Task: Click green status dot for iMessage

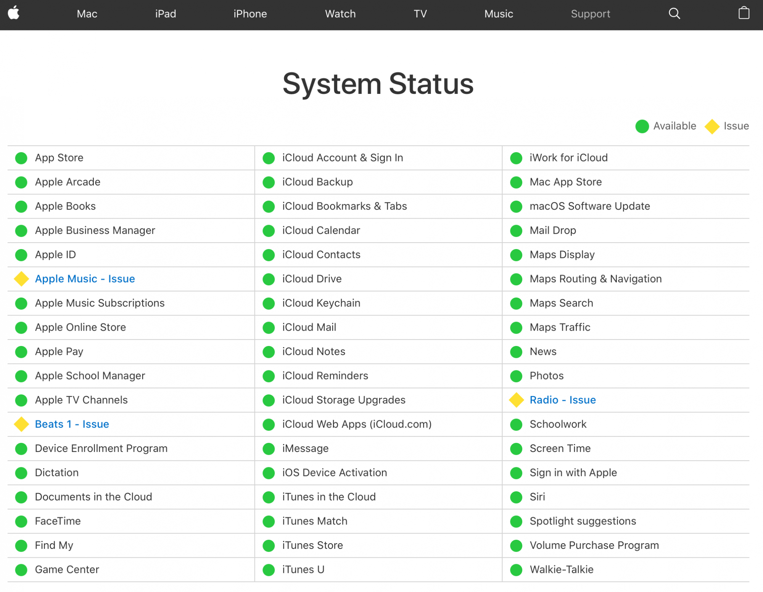Action: click(269, 449)
